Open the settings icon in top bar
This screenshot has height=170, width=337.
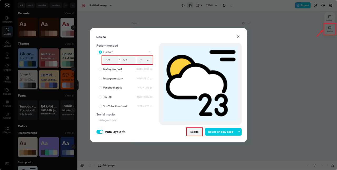[331, 5]
